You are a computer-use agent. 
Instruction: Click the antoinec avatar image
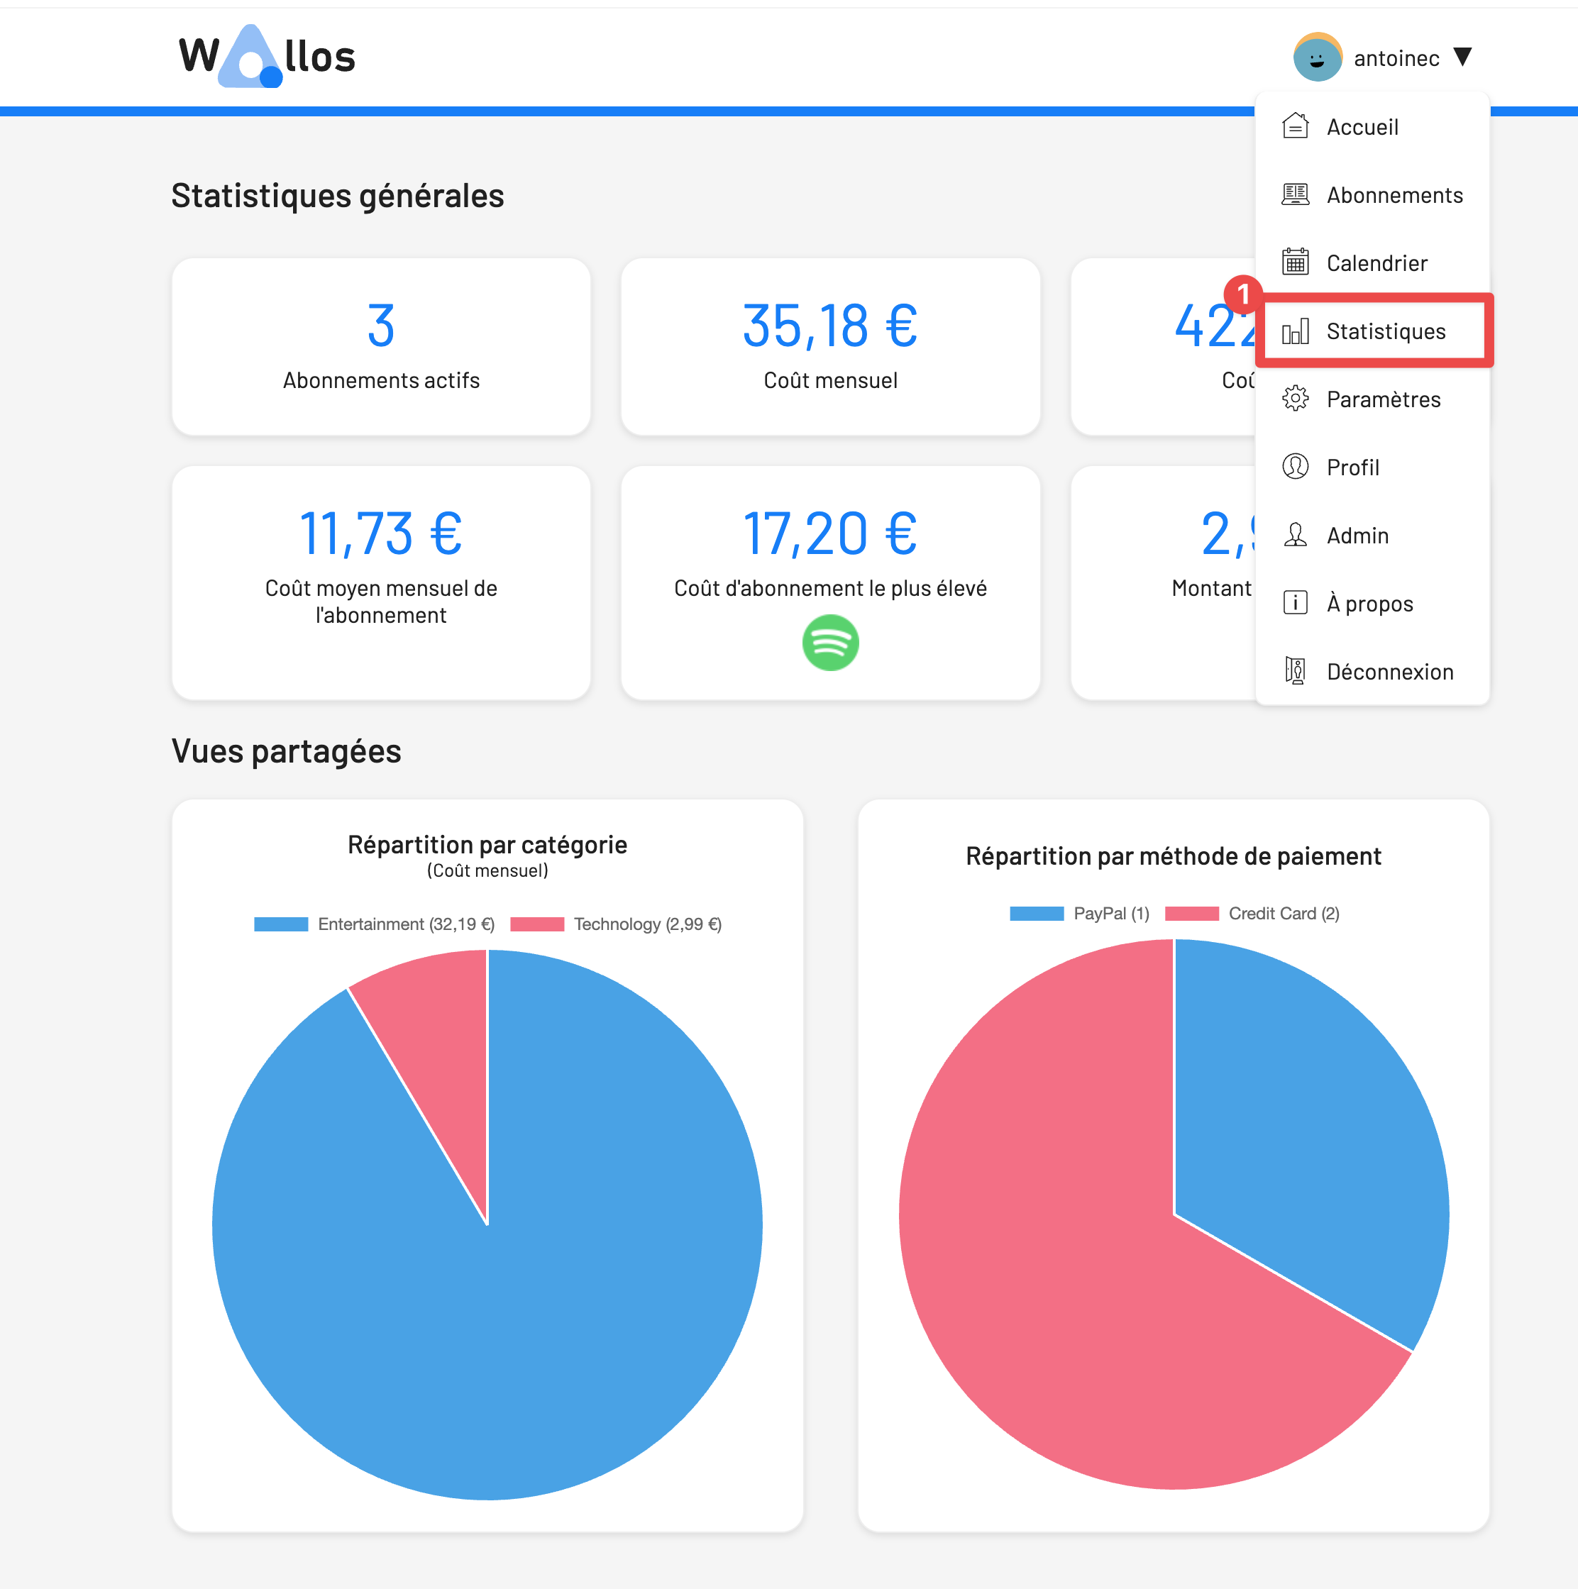pyautogui.click(x=1317, y=57)
